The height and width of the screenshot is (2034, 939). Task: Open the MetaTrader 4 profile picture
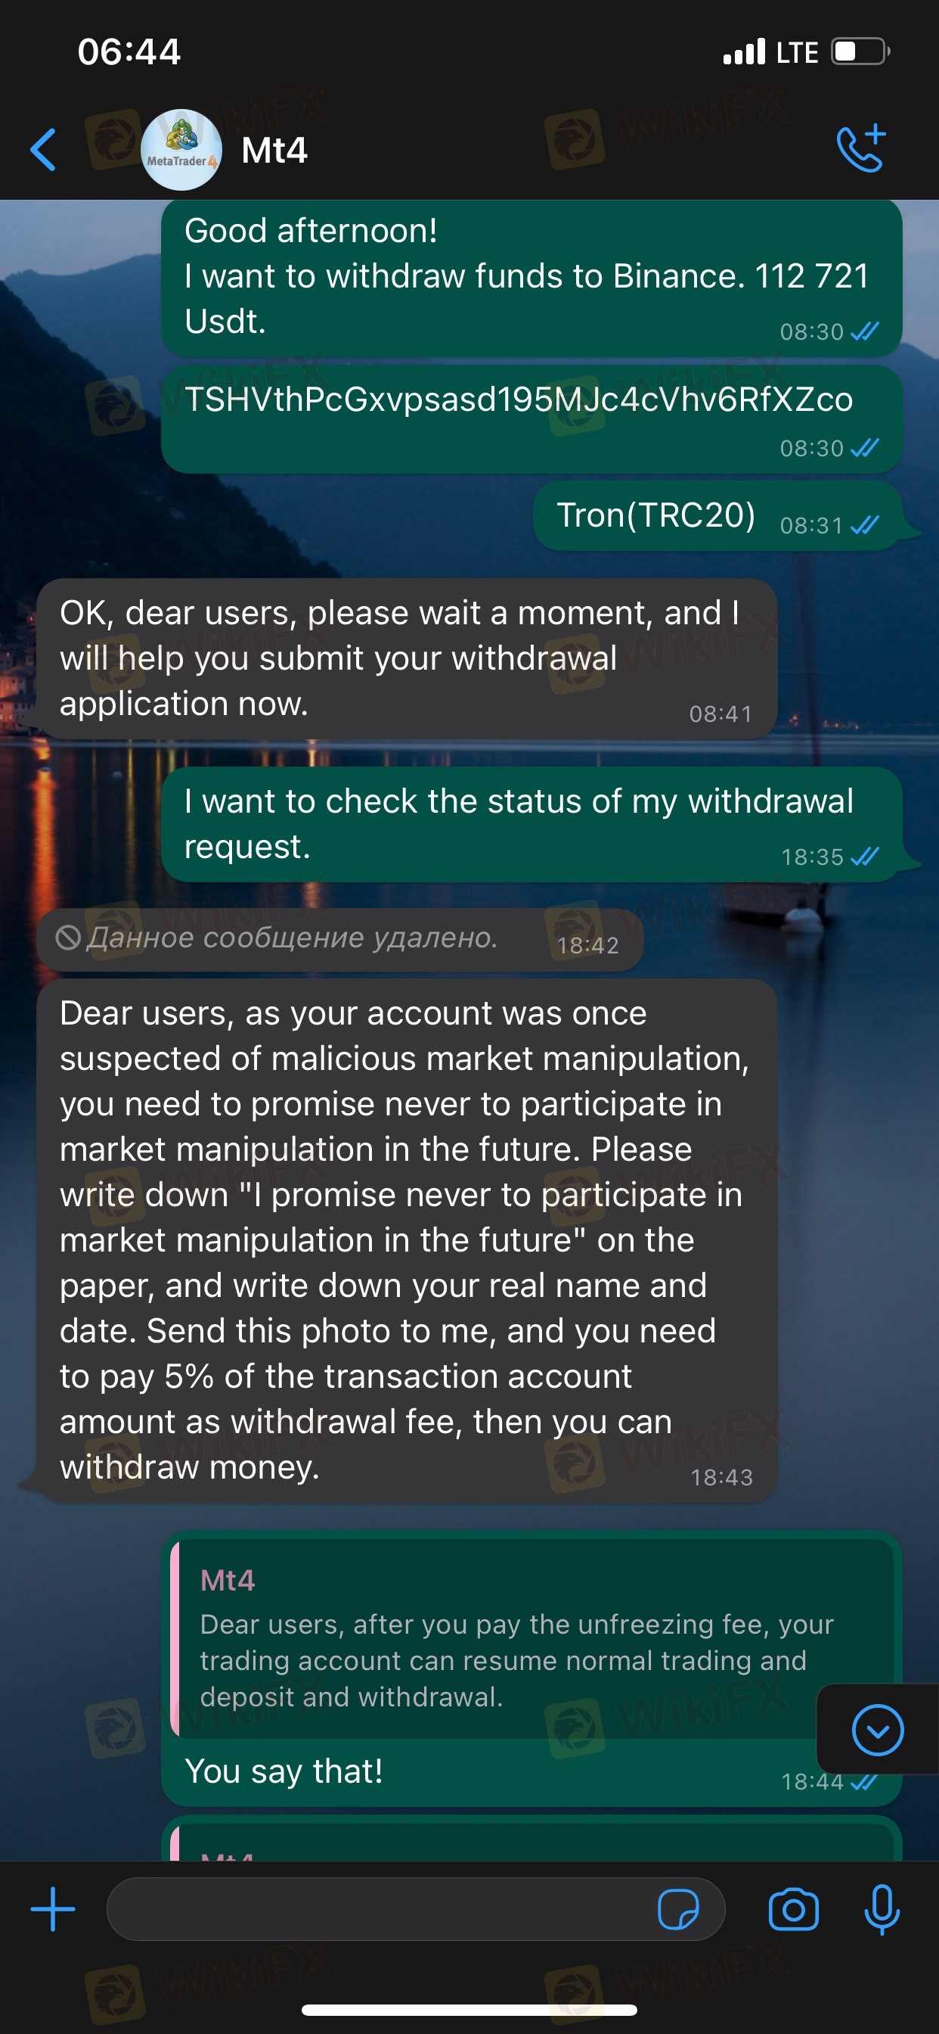[181, 149]
